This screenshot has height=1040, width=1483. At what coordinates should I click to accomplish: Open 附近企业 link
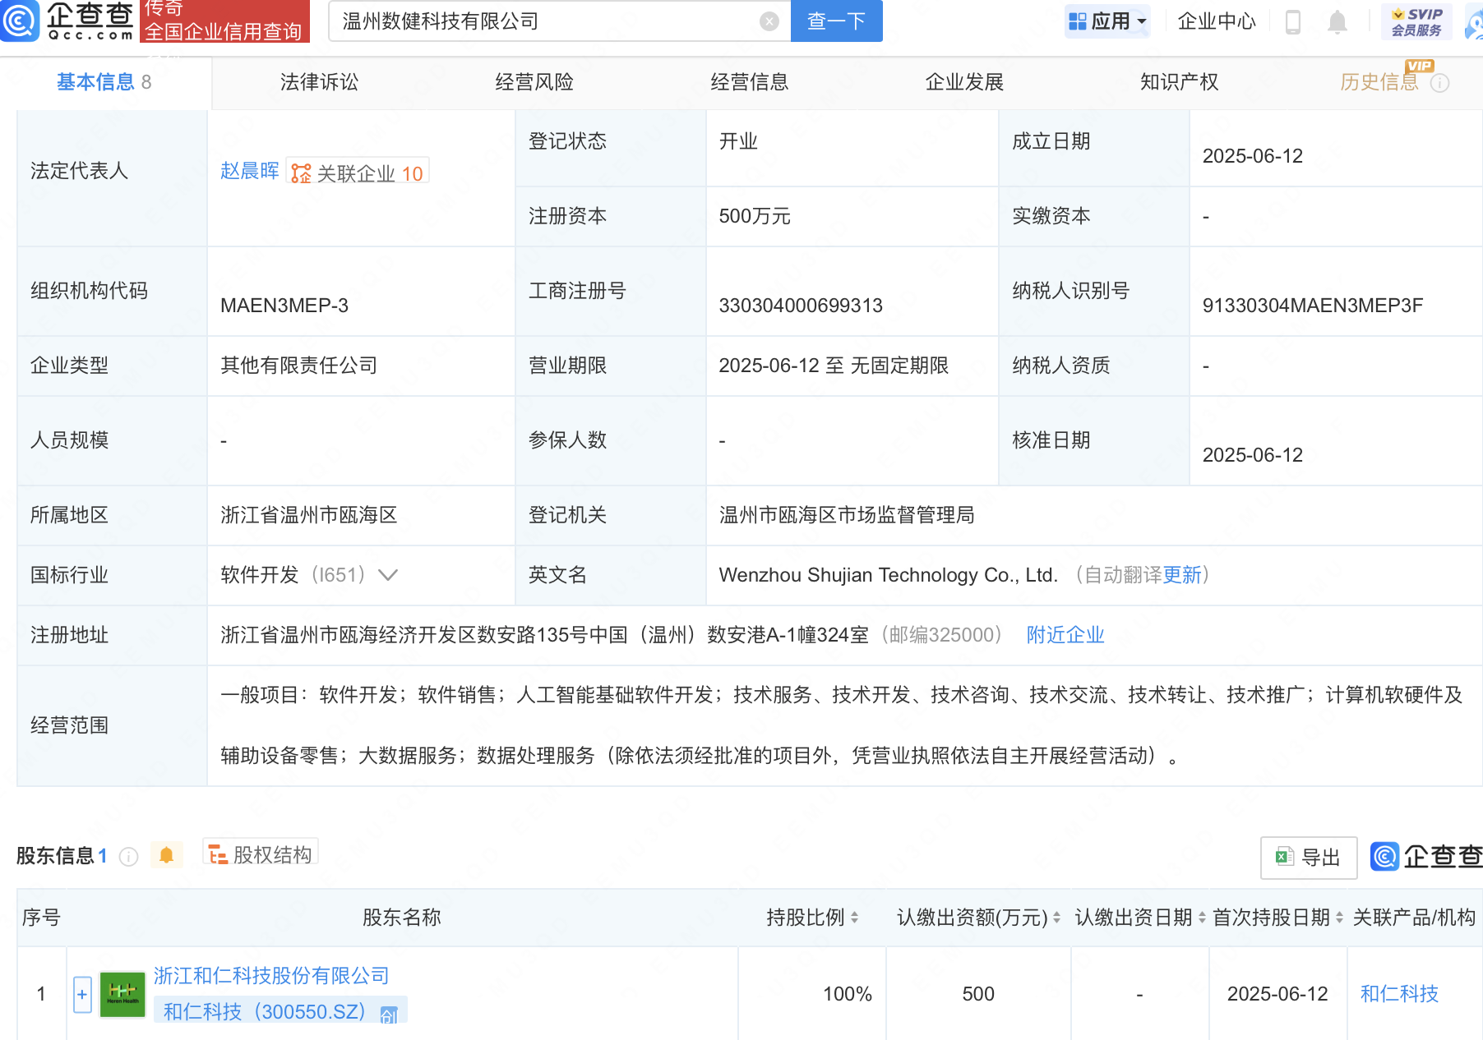click(x=1065, y=635)
